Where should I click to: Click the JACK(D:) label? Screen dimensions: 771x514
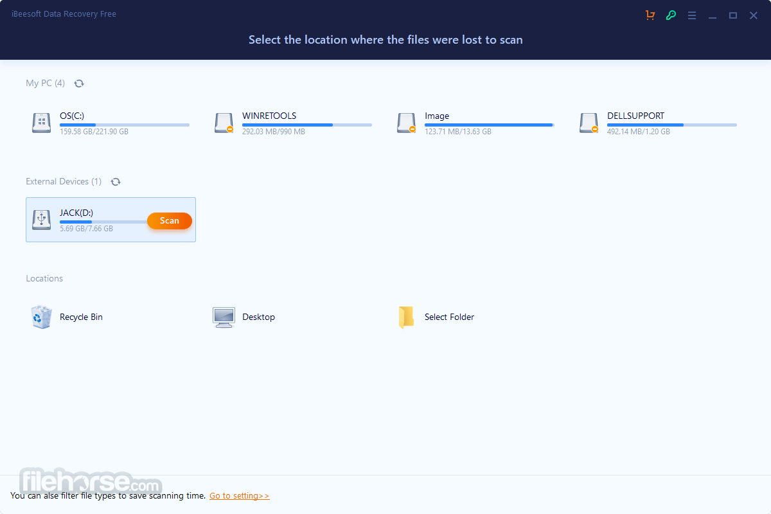[x=76, y=213]
